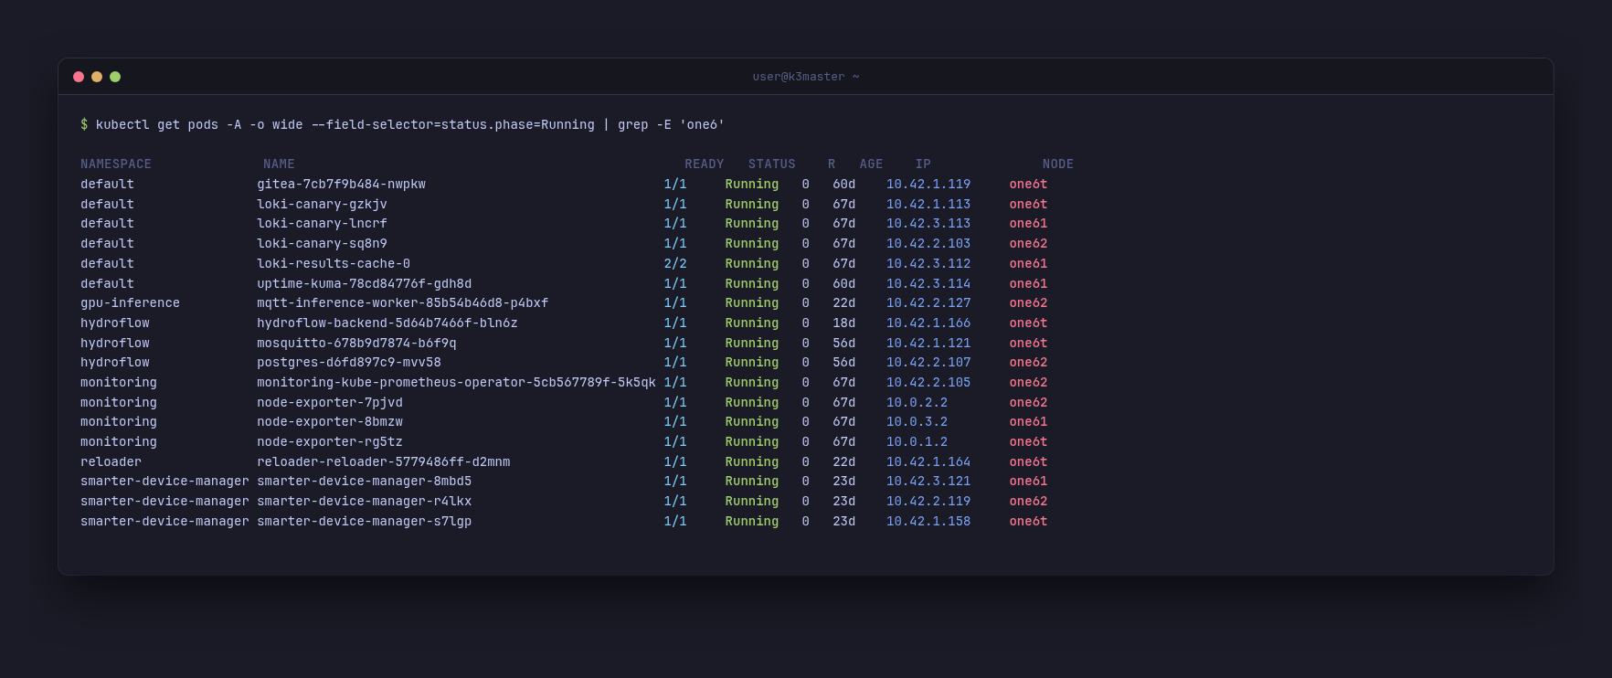This screenshot has height=678, width=1612.
Task: Click the NAMESPACE column header
Action: point(116,164)
